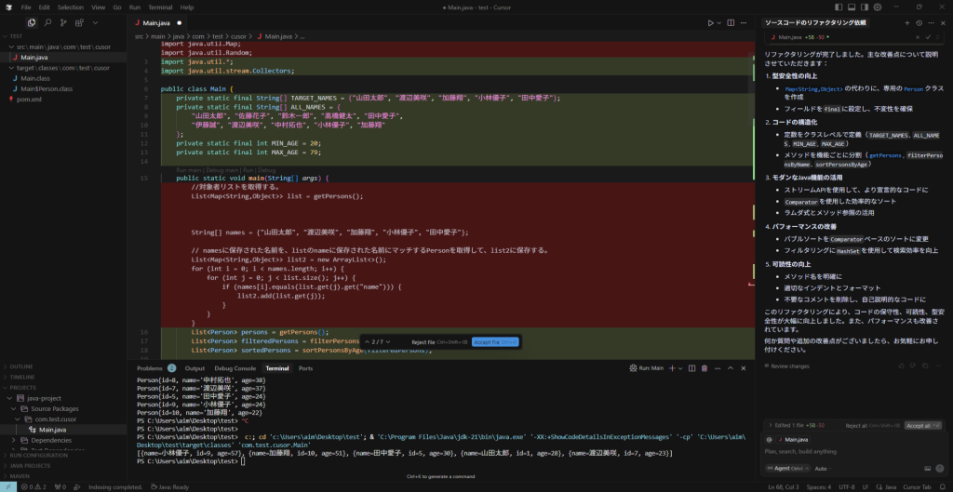Viewport: 953px width, 492px height.
Task: Kill terminal with trash icon
Action: [705, 368]
